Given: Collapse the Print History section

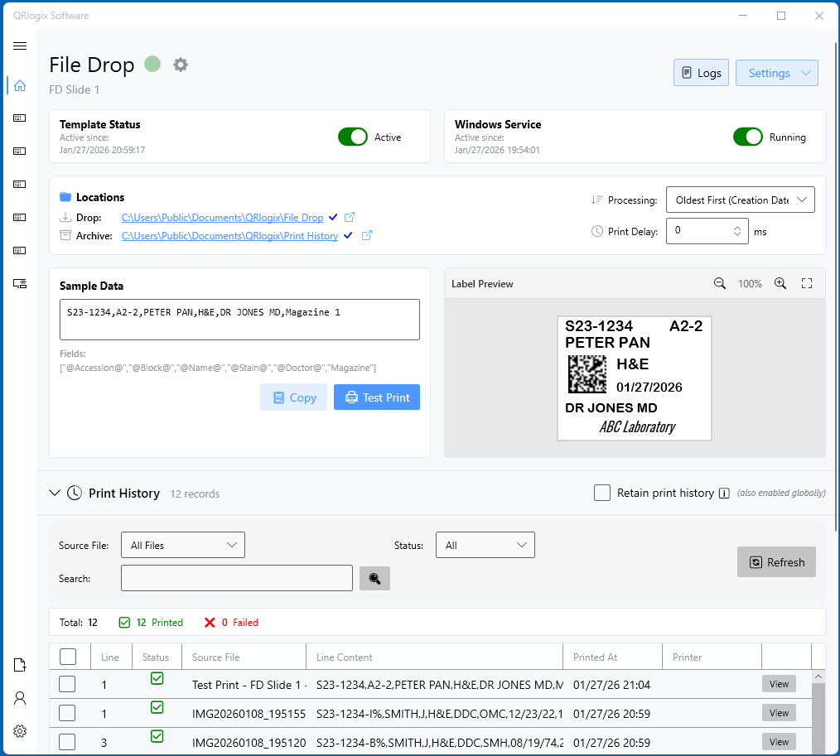Looking at the screenshot, I should [55, 493].
